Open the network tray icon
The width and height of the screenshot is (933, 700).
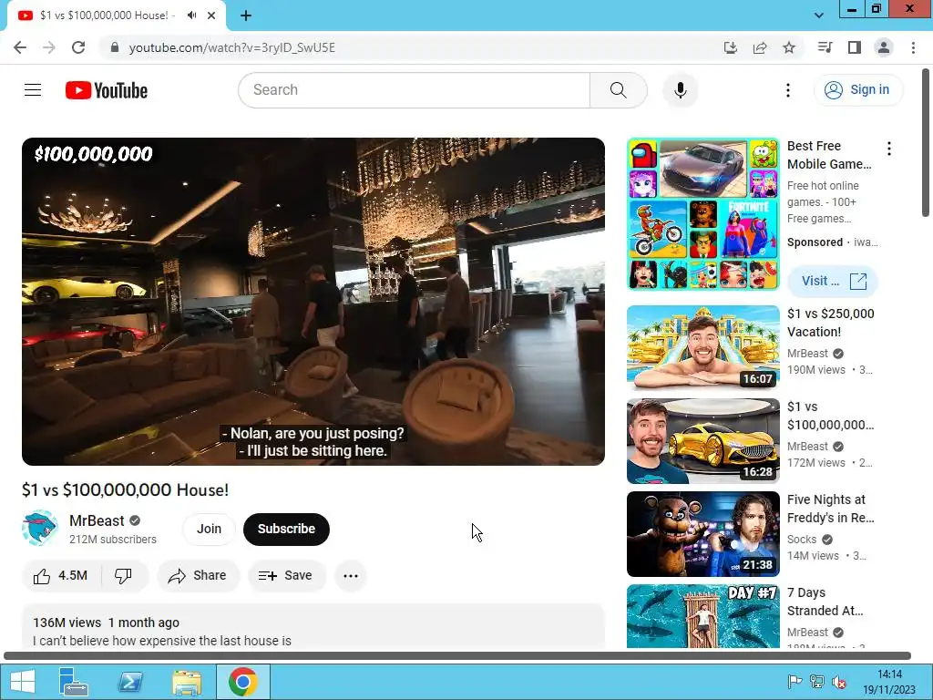tap(817, 682)
